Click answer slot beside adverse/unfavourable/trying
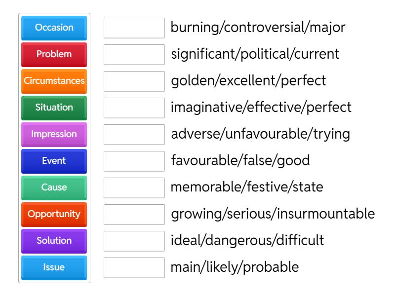 coord(134,135)
